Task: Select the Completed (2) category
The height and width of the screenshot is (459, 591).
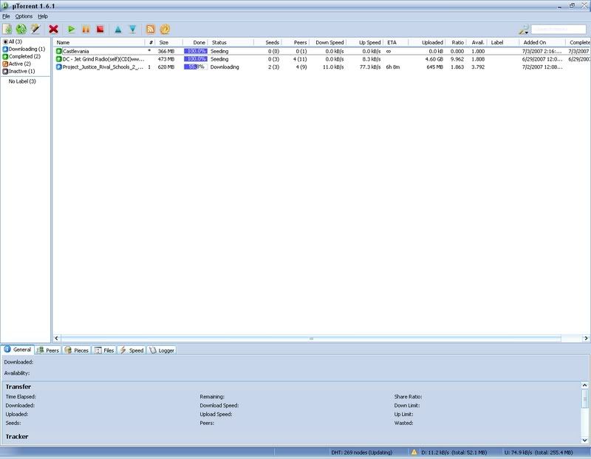Action: [x=21, y=56]
